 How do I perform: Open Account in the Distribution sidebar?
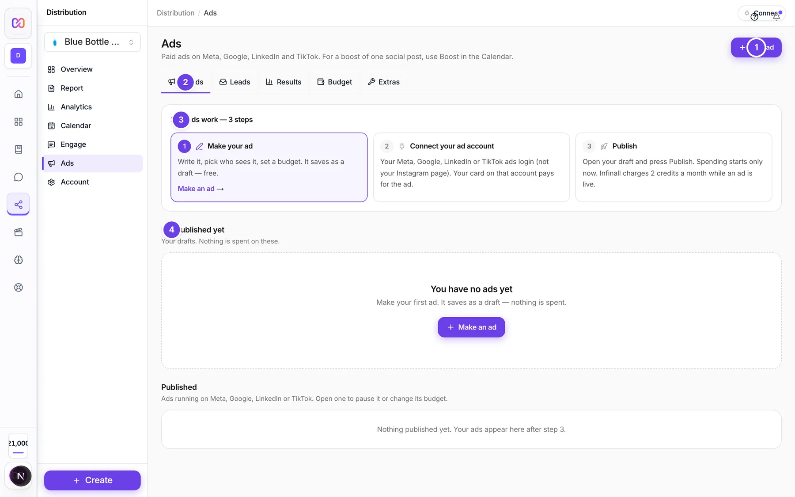coord(92,182)
